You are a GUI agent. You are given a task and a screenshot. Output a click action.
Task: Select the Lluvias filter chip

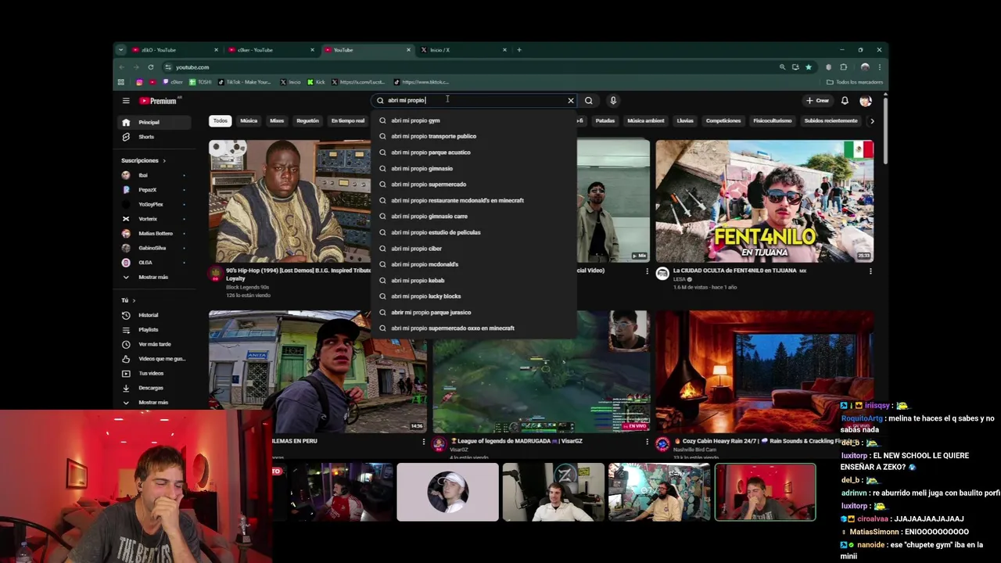tap(685, 120)
